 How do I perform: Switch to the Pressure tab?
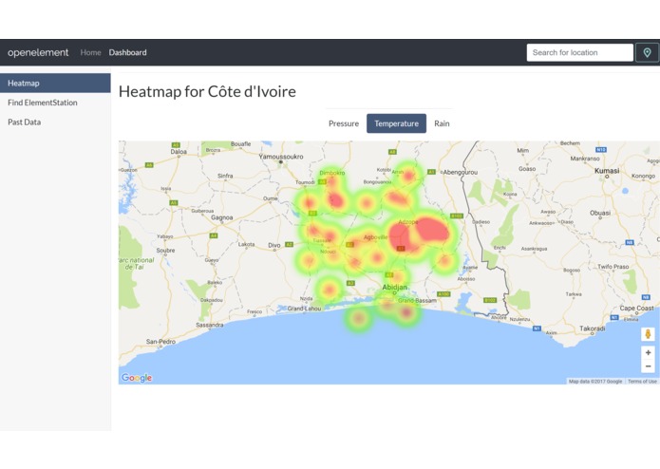[344, 123]
